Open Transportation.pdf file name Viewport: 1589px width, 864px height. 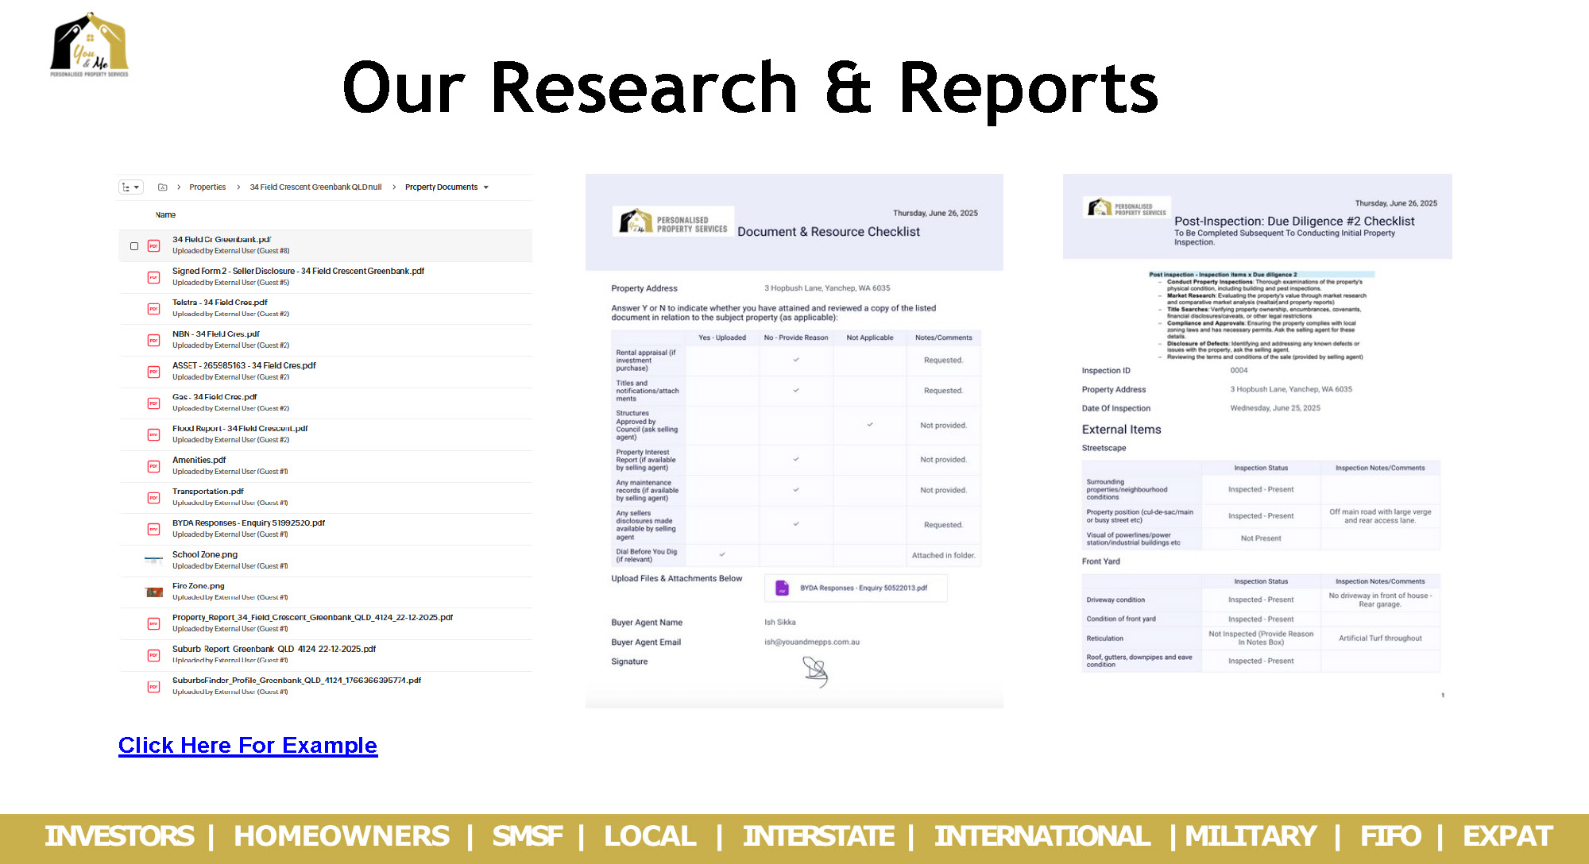point(208,492)
